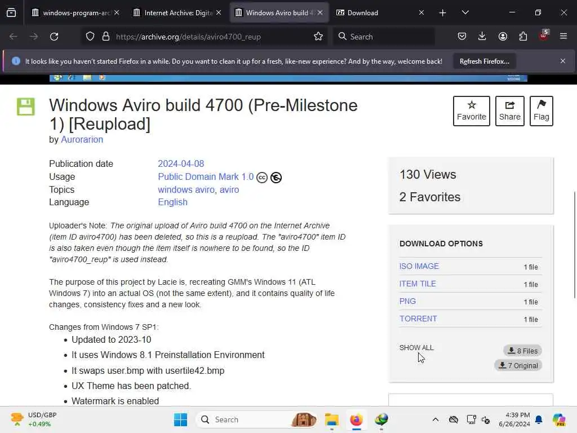Open publication date 2024-04-08 link
Image resolution: width=577 pixels, height=433 pixels.
pos(181,164)
